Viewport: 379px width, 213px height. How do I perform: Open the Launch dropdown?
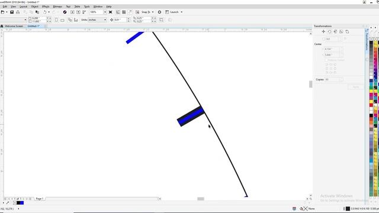point(182,12)
